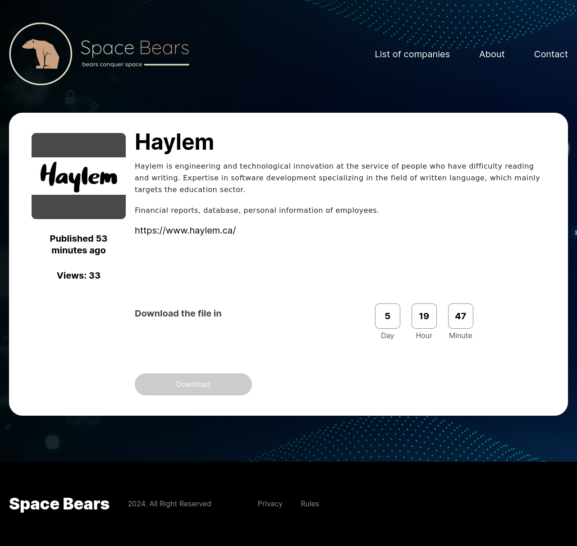
Task: Go to the About page
Action: (491, 54)
